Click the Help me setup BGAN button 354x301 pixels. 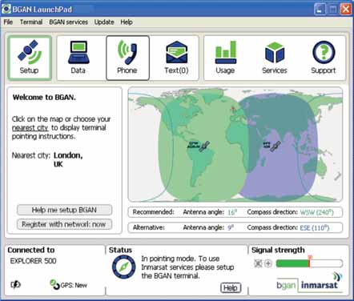coord(64,210)
